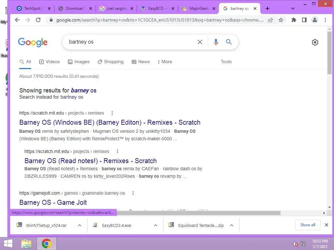Toggle the Chrome side panel
This screenshot has width=334, height=250.
click(x=304, y=20)
